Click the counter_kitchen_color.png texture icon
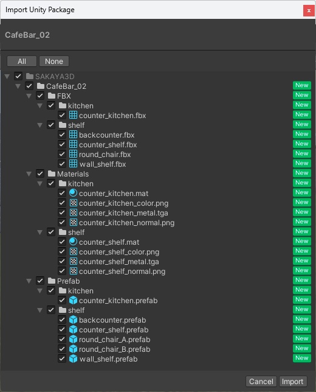The image size is (316, 392). pos(73,203)
